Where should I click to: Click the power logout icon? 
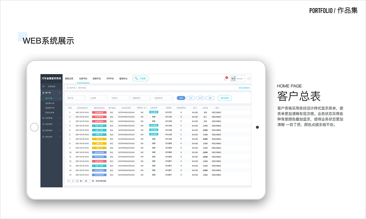[249, 78]
